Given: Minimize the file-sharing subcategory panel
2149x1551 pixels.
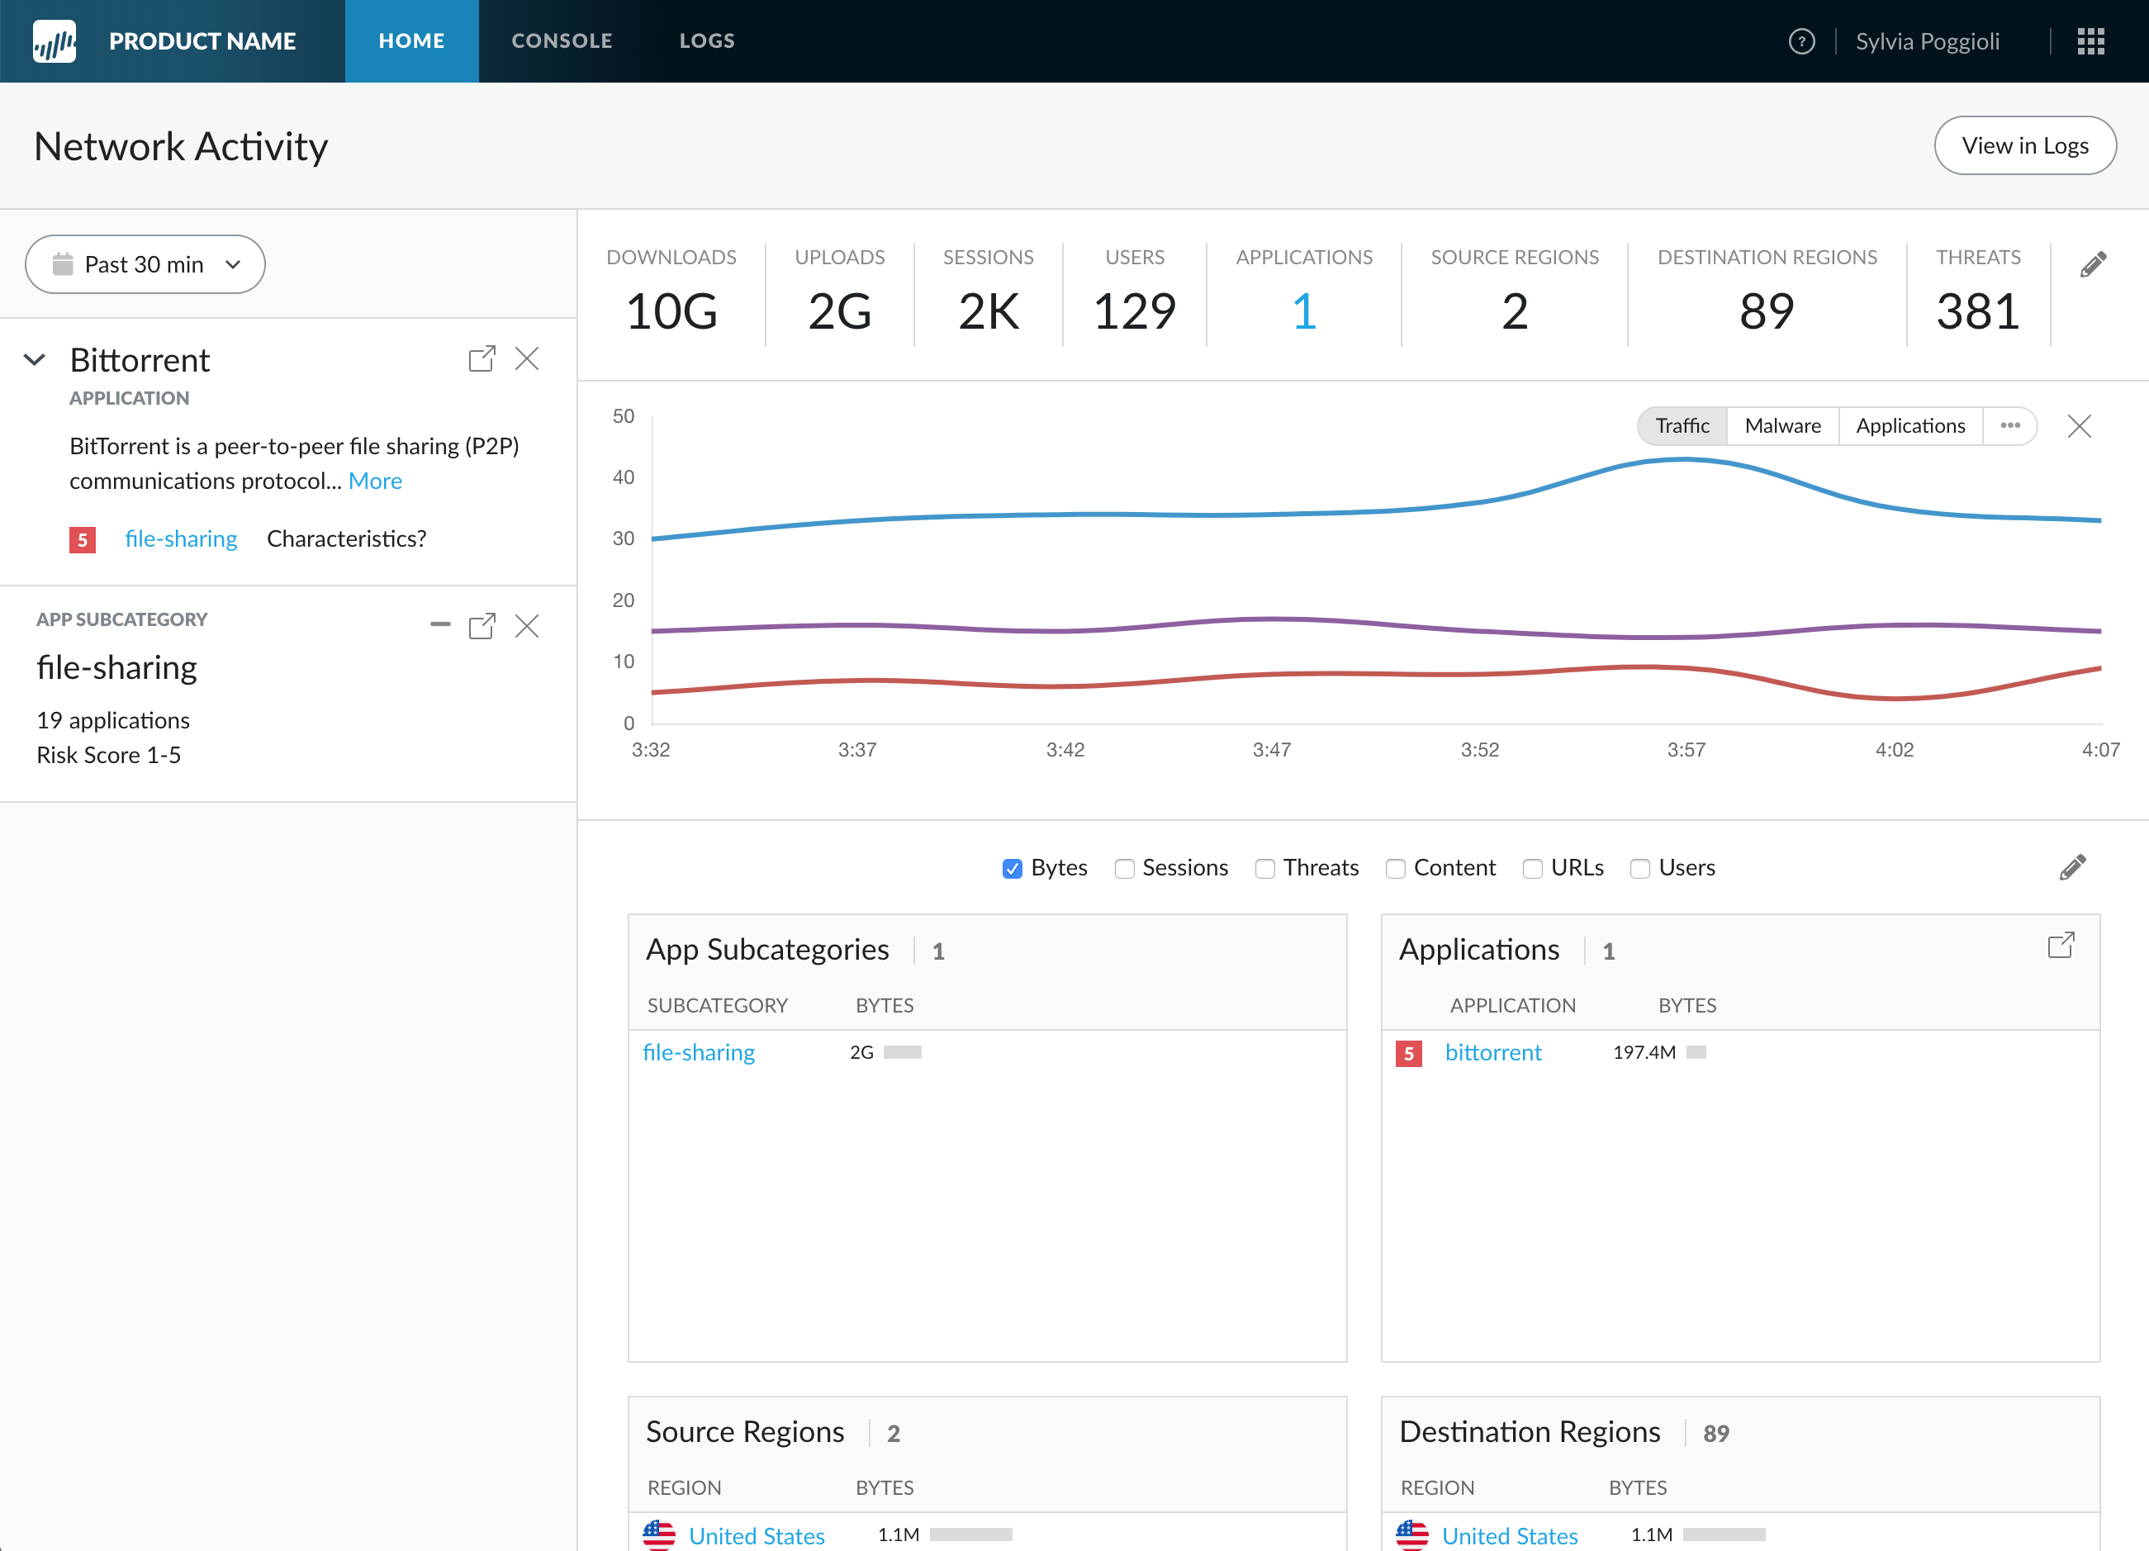Looking at the screenshot, I should click(439, 624).
